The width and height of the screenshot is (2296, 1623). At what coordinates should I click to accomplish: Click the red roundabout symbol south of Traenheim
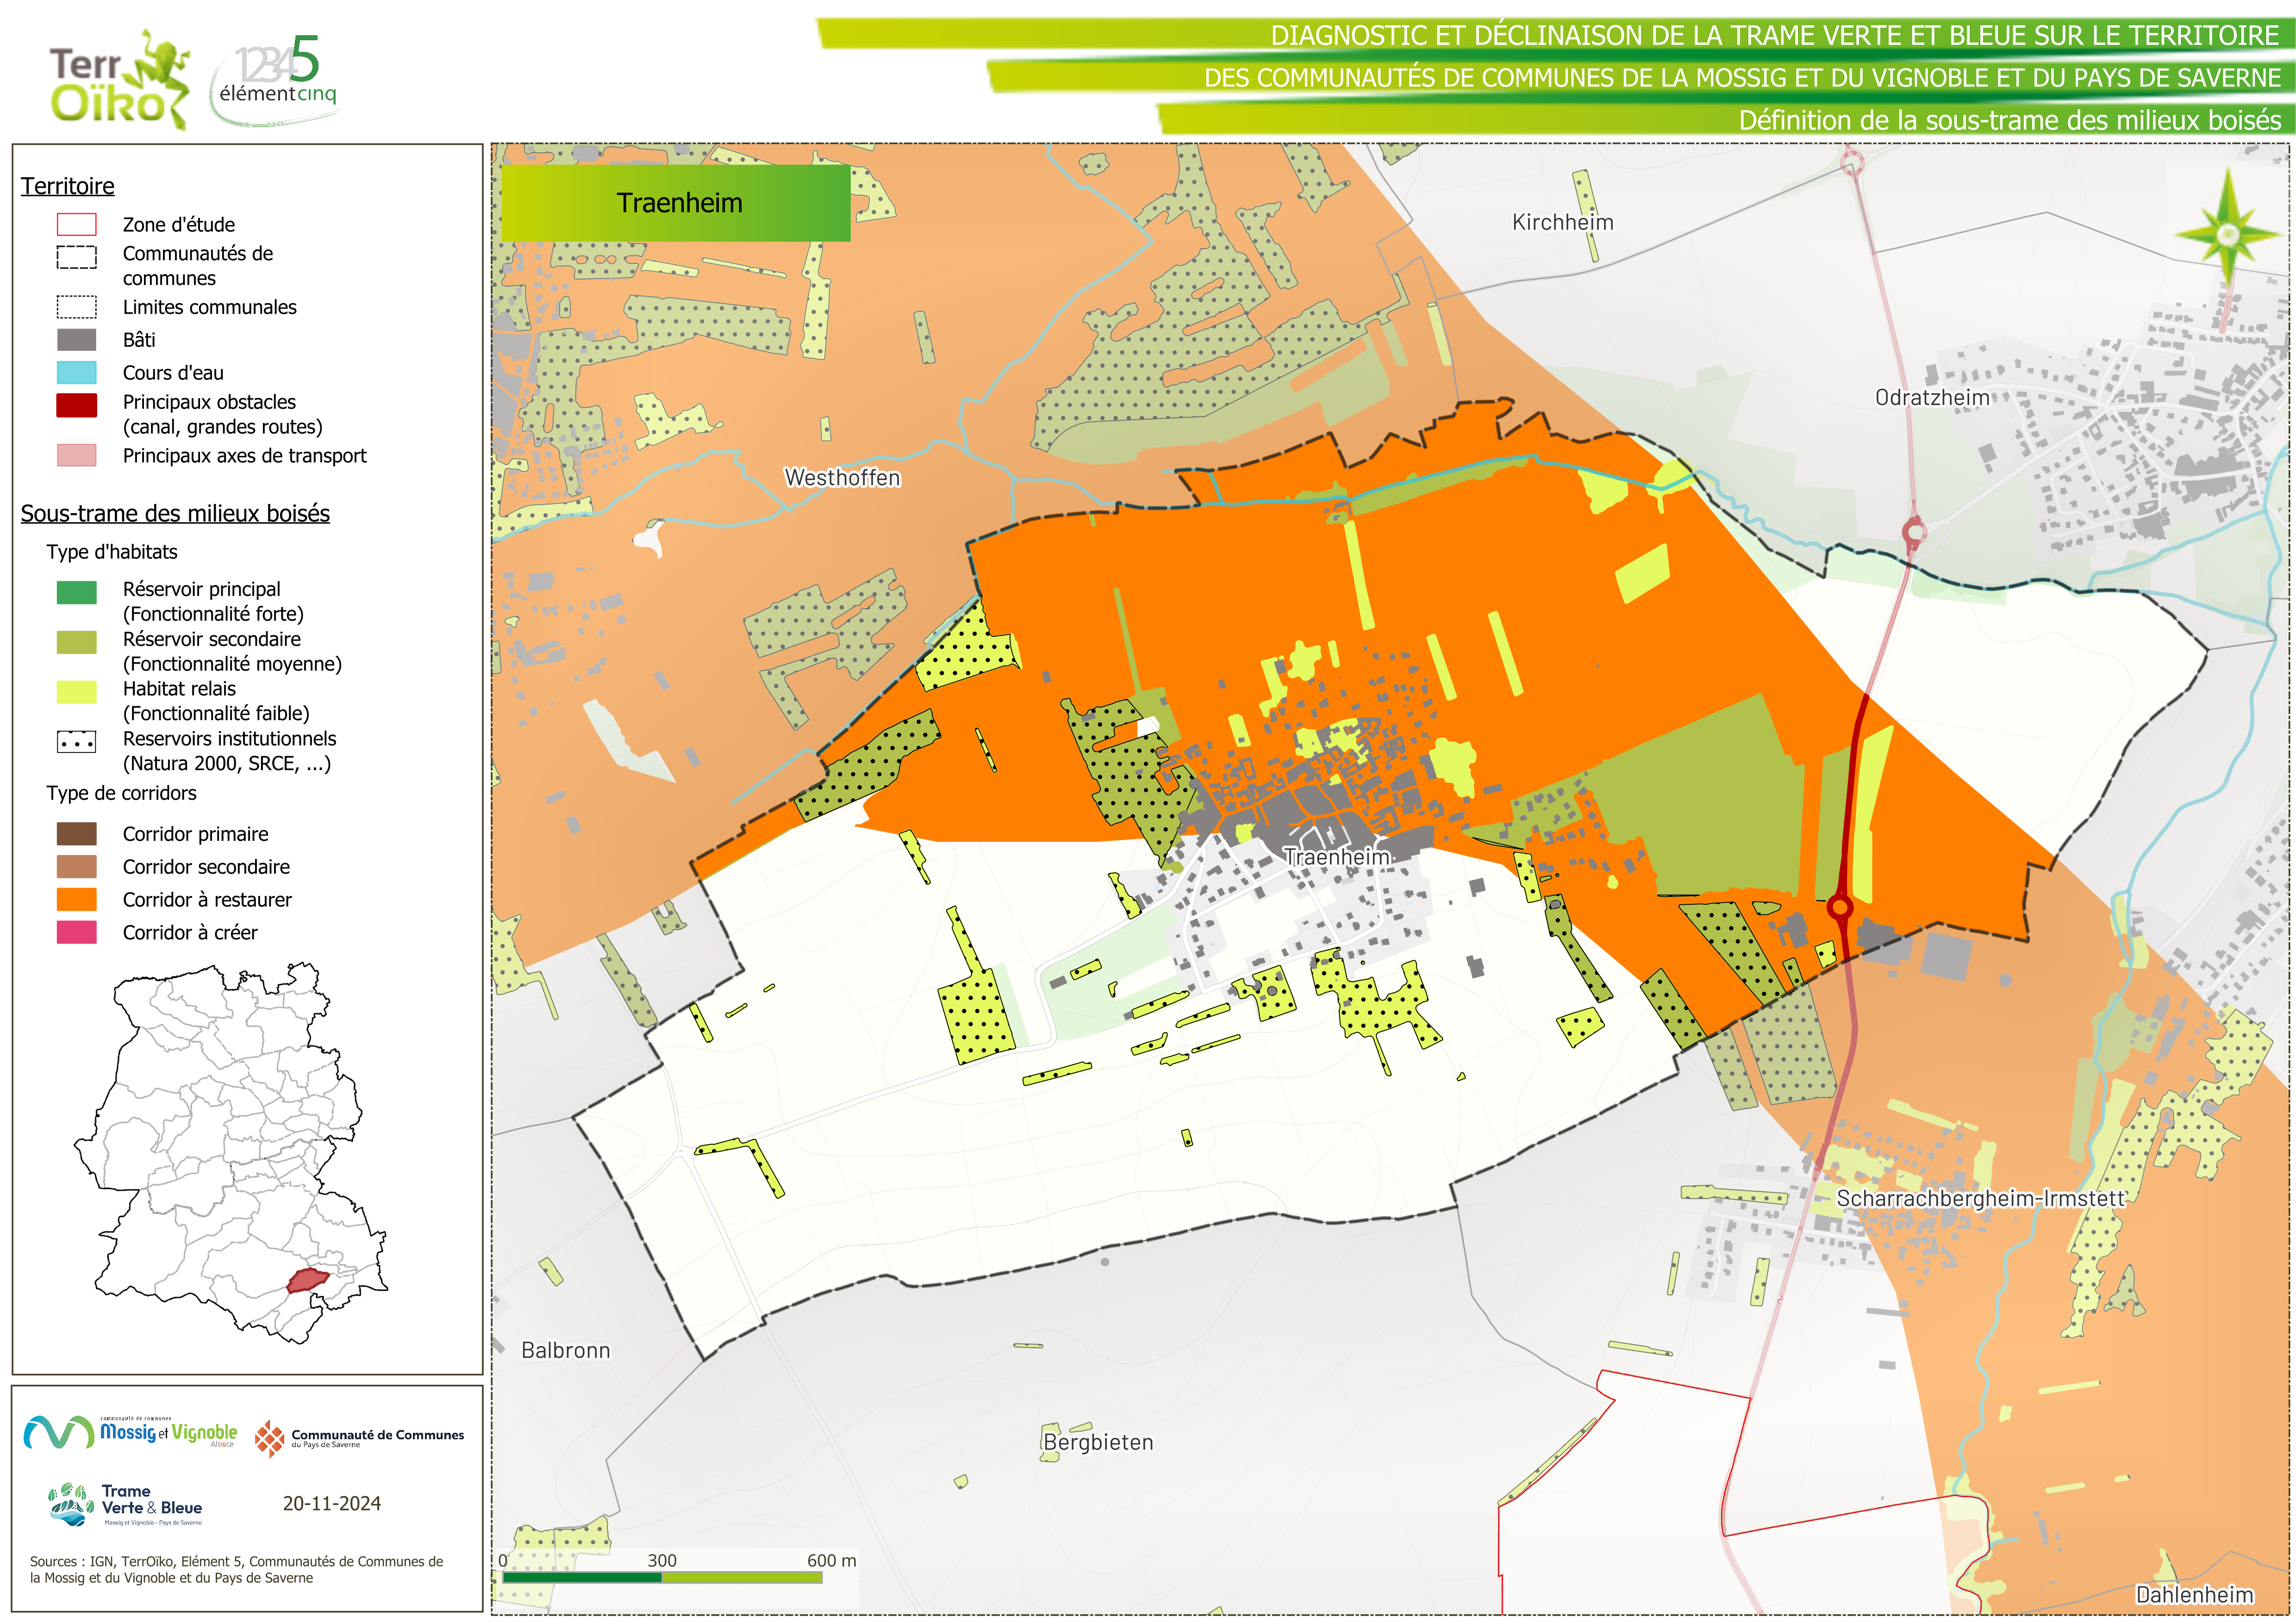(1839, 907)
